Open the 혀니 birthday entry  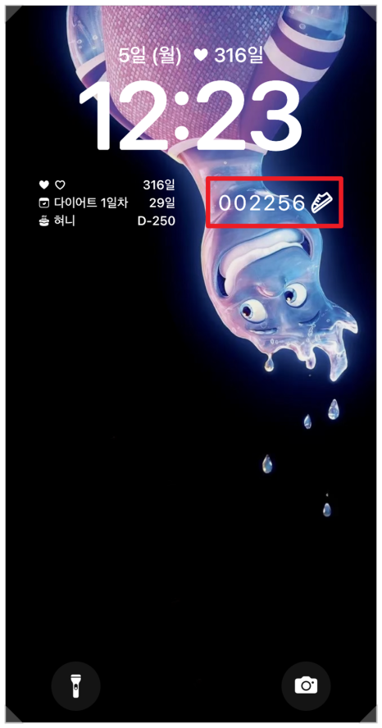click(107, 221)
